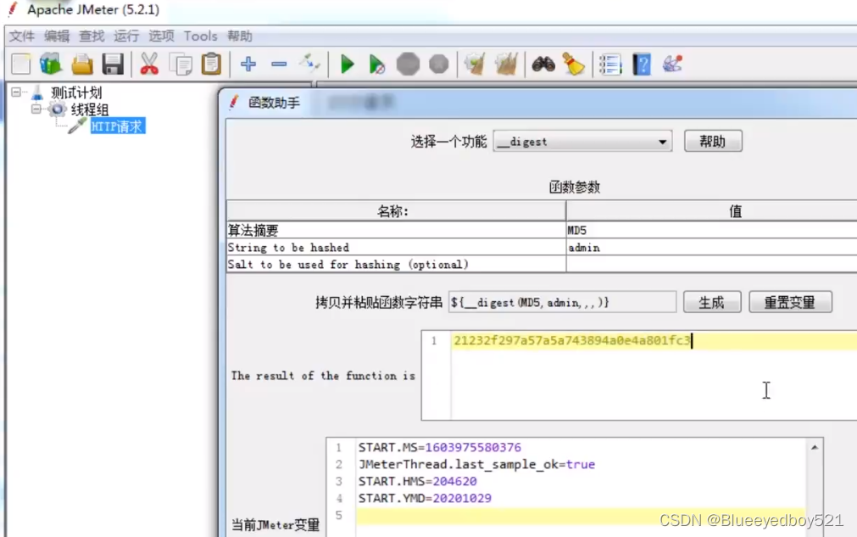Click the 值 column header
This screenshot has height=537, width=857.
click(711, 211)
